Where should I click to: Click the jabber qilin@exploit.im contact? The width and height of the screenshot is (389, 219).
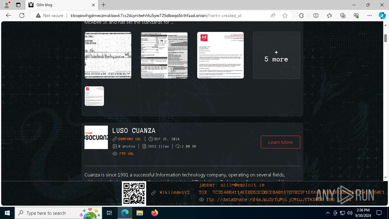tap(232, 185)
